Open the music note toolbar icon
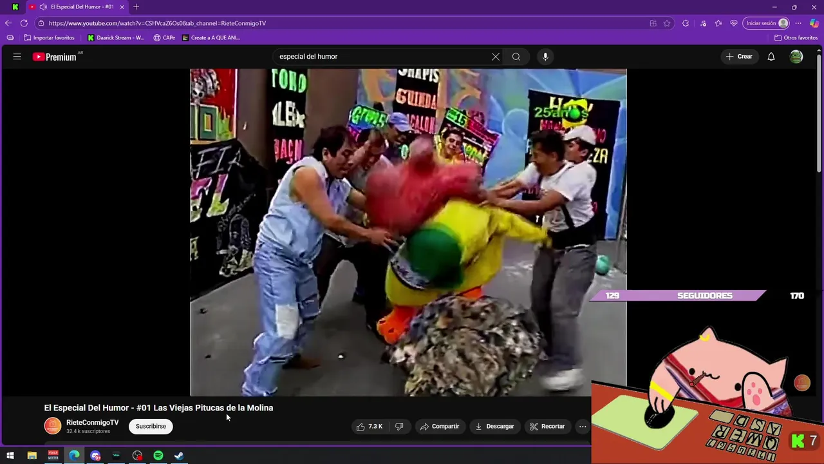This screenshot has width=824, height=464. (703, 23)
